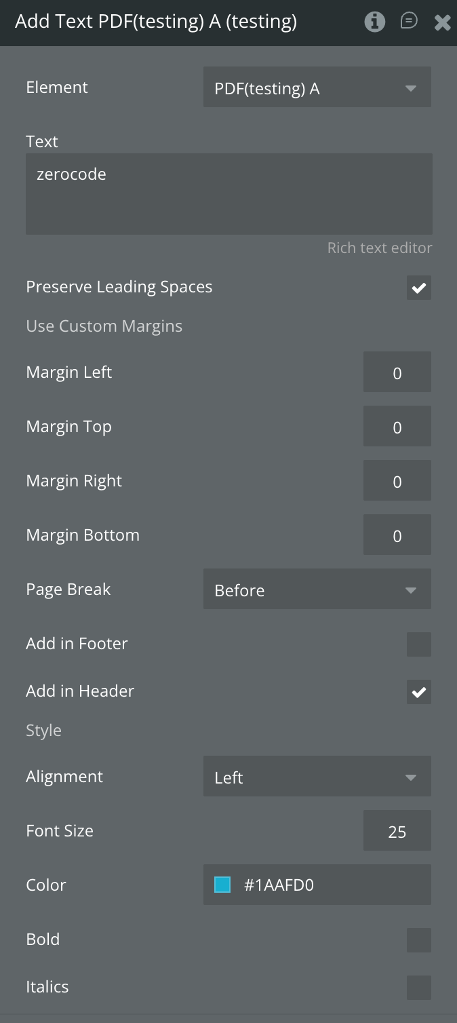Toggle Preserve Leading Spaces checkbox
Viewport: 457px width, 1023px height.
[x=418, y=288]
